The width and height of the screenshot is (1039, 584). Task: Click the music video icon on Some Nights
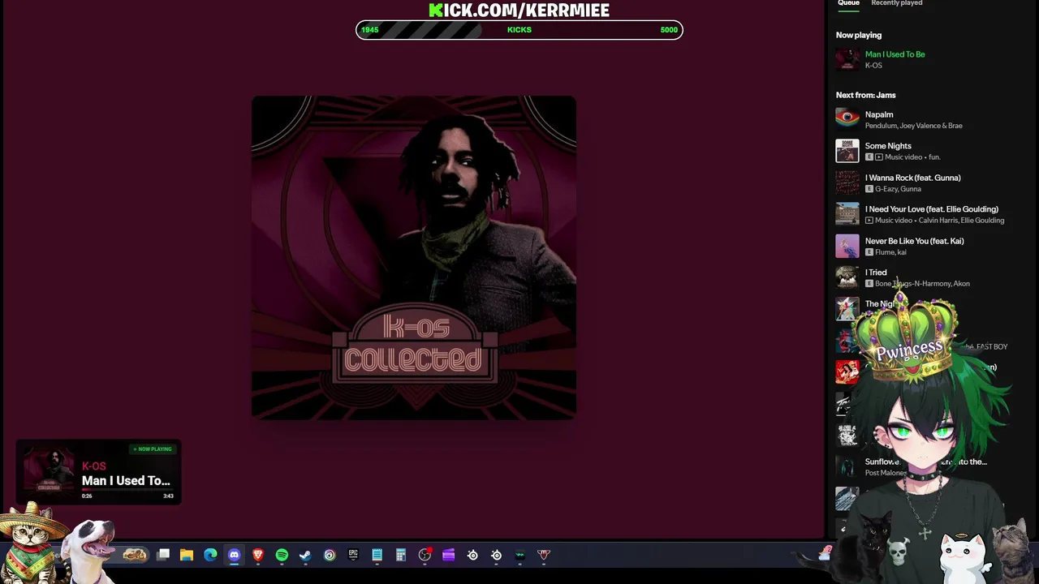(x=879, y=157)
